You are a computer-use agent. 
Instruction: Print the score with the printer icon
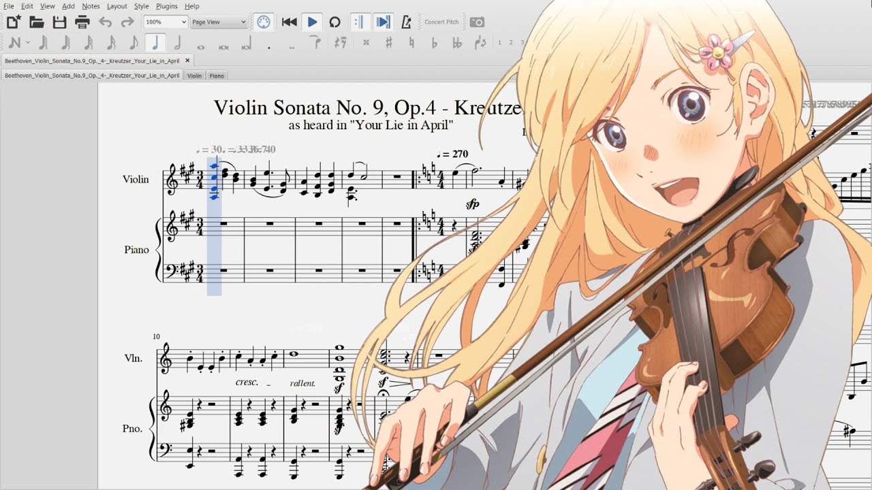coord(82,22)
